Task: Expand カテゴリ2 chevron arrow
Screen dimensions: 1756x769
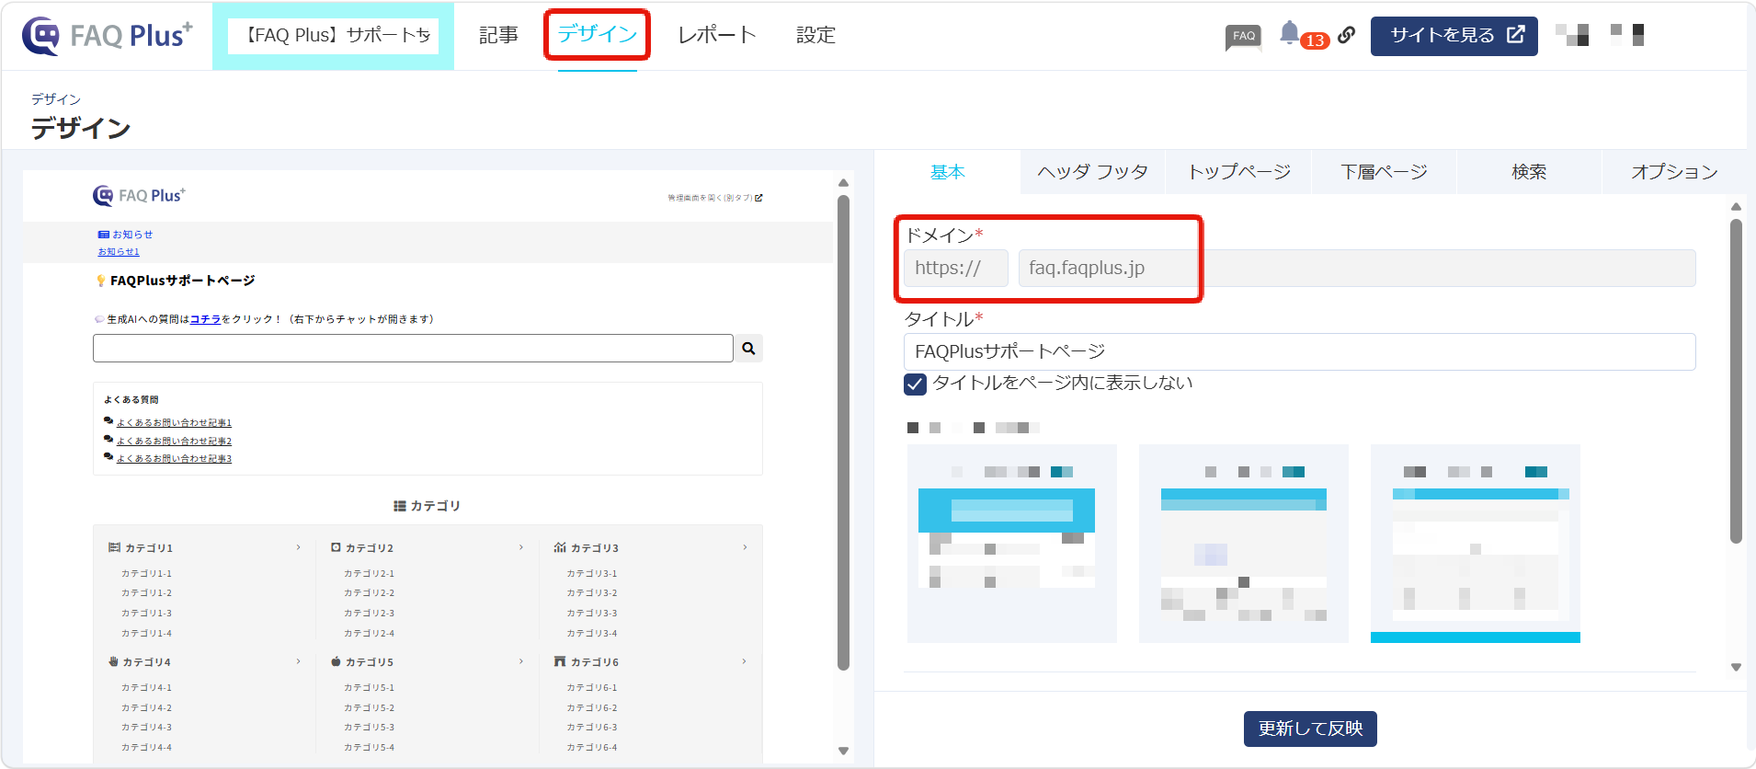Action: point(520,547)
